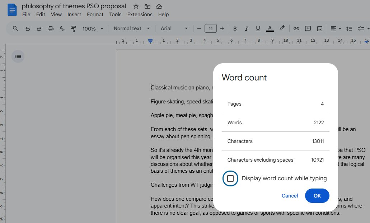Increase font size with plus button

[222, 29]
